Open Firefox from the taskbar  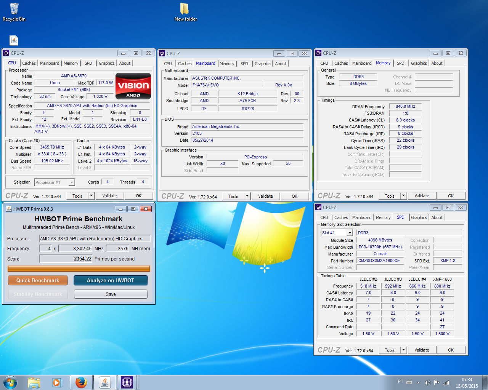81,382
